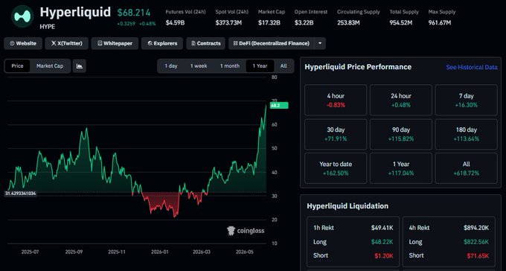Click the 180 day performance card

466,134
